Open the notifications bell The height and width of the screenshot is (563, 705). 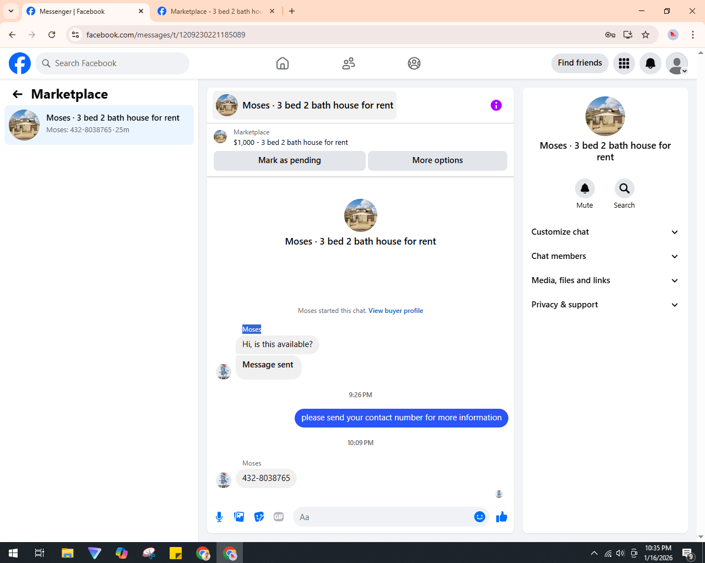click(650, 63)
